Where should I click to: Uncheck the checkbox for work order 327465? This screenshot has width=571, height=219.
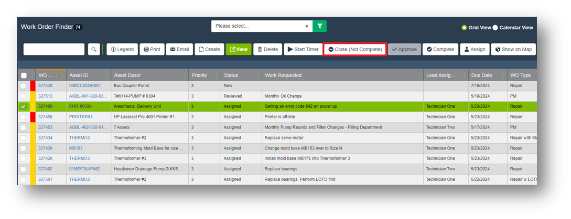(x=23, y=106)
